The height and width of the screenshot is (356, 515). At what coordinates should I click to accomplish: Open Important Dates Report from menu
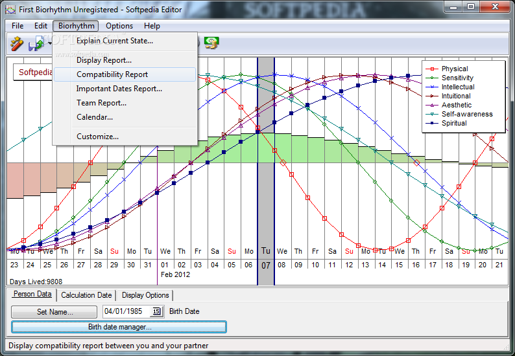click(x=125, y=89)
